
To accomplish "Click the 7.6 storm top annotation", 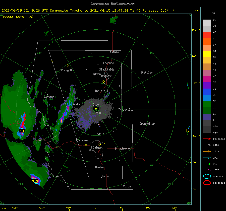I will [22, 131].
